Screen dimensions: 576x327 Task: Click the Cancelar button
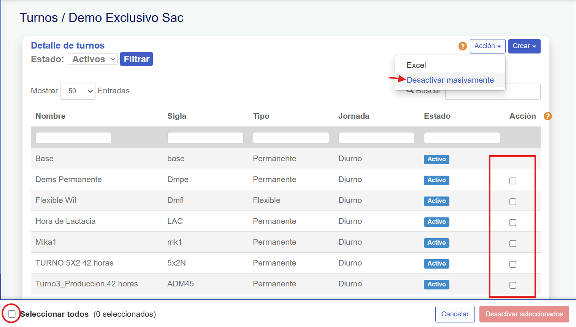click(455, 314)
